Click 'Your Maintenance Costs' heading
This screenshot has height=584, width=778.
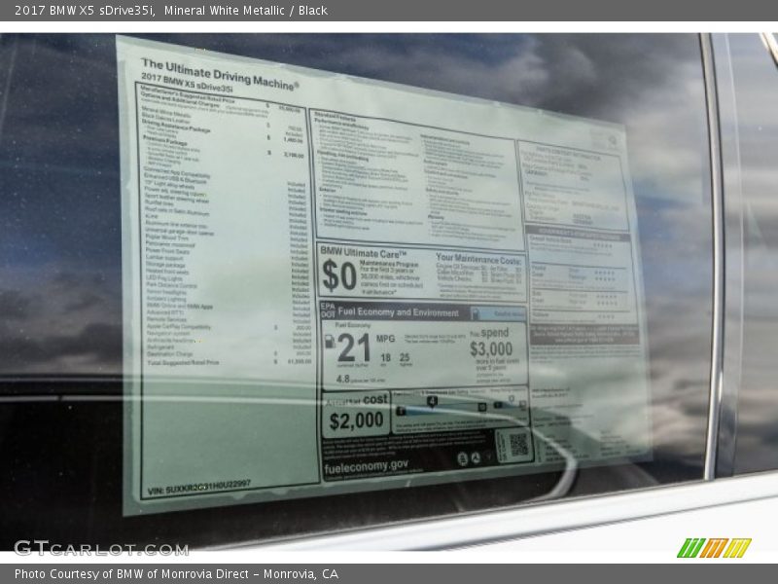tap(478, 259)
